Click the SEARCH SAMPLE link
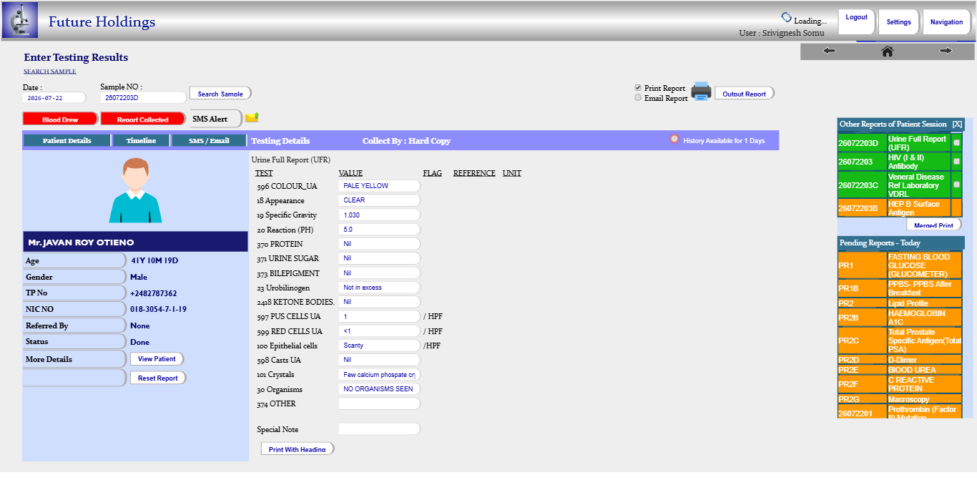This screenshot has height=485, width=977. (x=50, y=72)
